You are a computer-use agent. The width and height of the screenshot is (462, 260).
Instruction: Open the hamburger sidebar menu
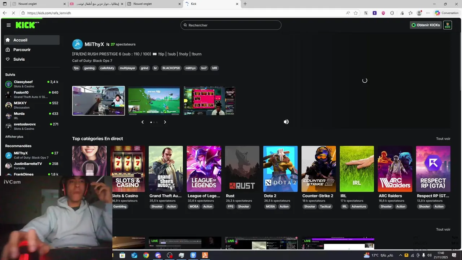(x=9, y=25)
